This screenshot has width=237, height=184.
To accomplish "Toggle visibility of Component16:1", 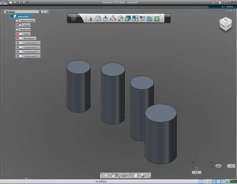I will (x=18, y=56).
